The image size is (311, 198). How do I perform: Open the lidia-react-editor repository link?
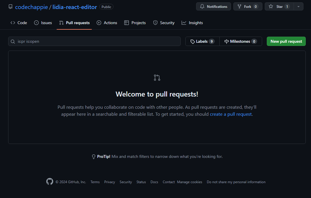(74, 7)
